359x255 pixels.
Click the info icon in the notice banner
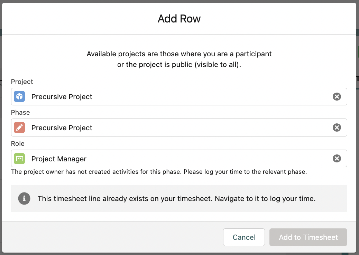coord(24,199)
